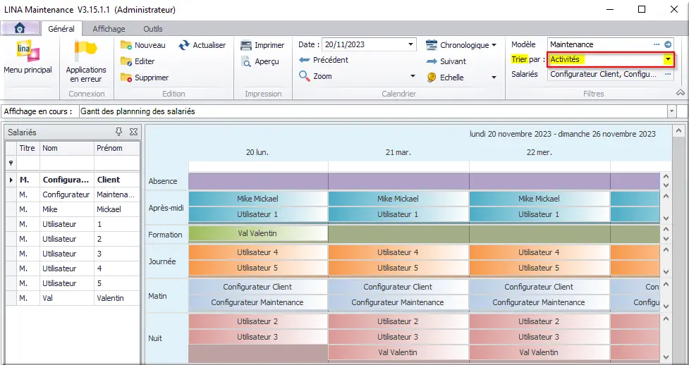Screen dimensions: 689x365
Task: Select Utilisateur 5 row in Salariés
Action: coord(73,283)
